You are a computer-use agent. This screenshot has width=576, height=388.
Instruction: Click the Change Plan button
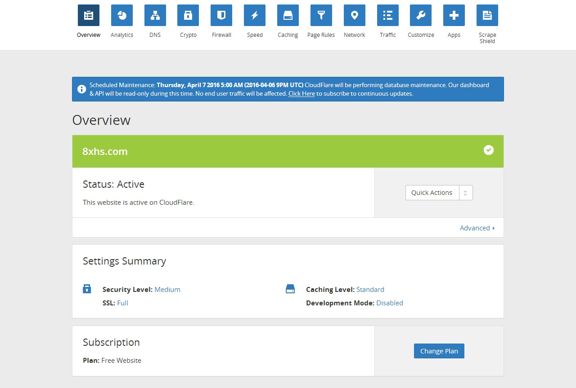click(439, 351)
